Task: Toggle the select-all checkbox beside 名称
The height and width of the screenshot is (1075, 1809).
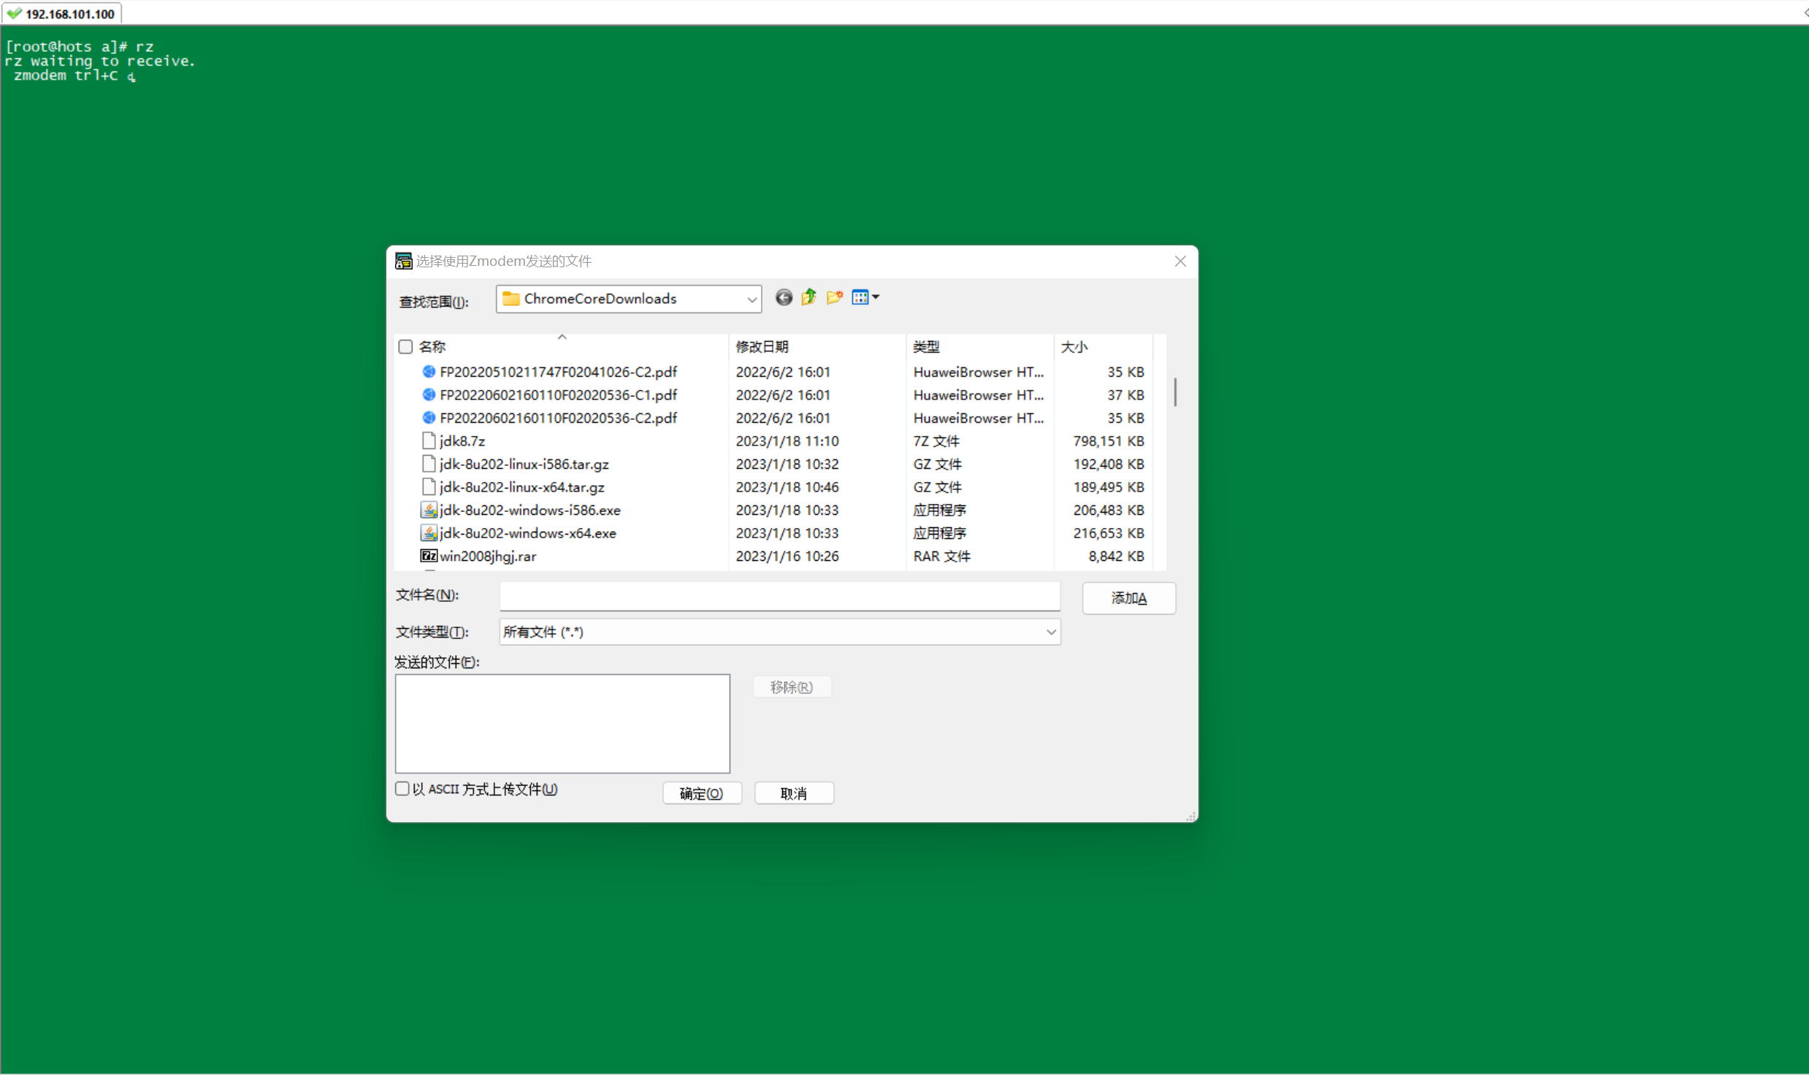Action: tap(406, 347)
